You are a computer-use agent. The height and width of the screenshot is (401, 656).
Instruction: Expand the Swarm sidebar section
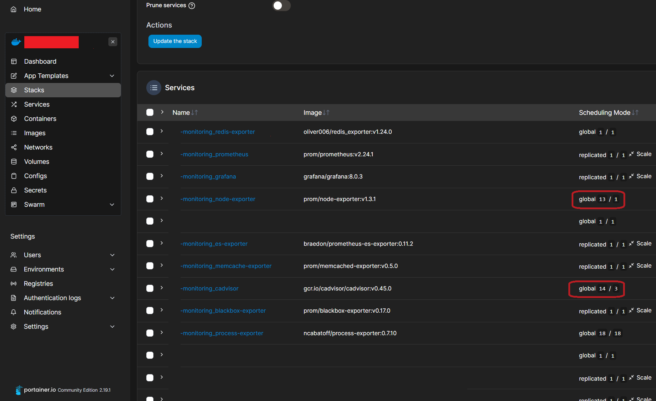(112, 204)
